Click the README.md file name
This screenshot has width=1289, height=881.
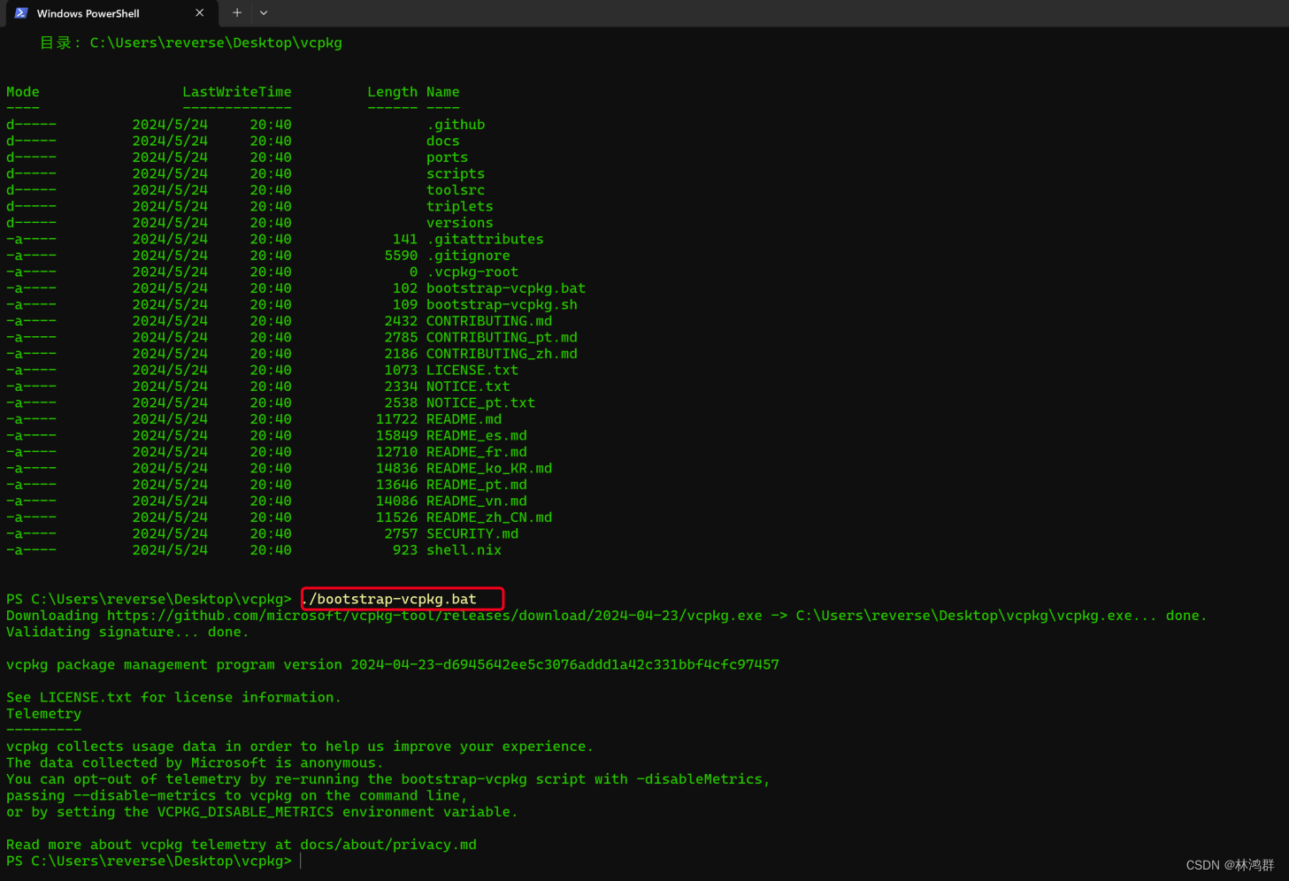(x=464, y=419)
